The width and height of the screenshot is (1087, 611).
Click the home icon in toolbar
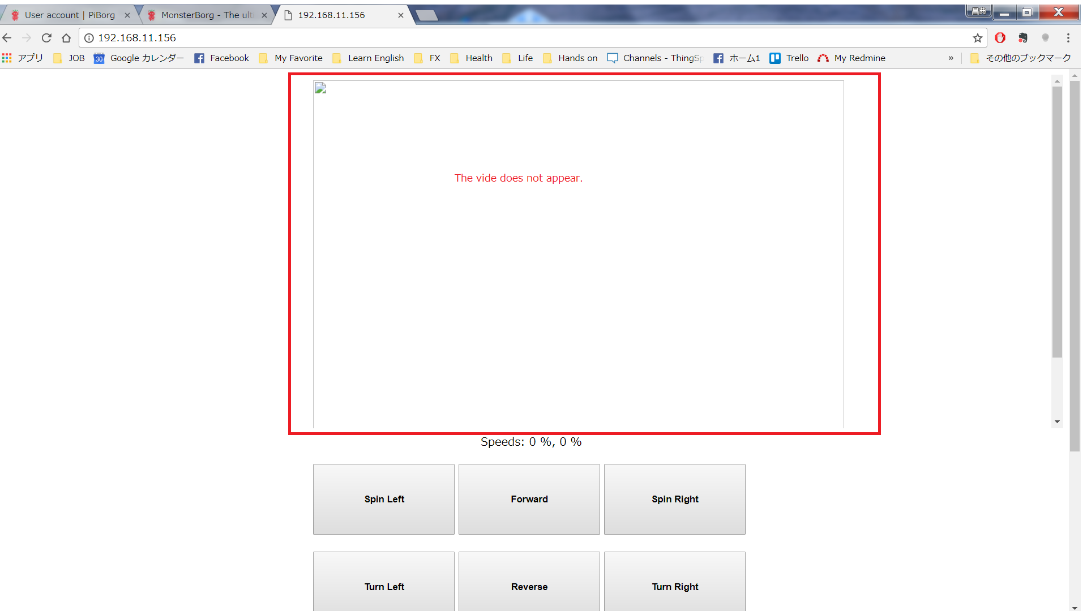66,38
